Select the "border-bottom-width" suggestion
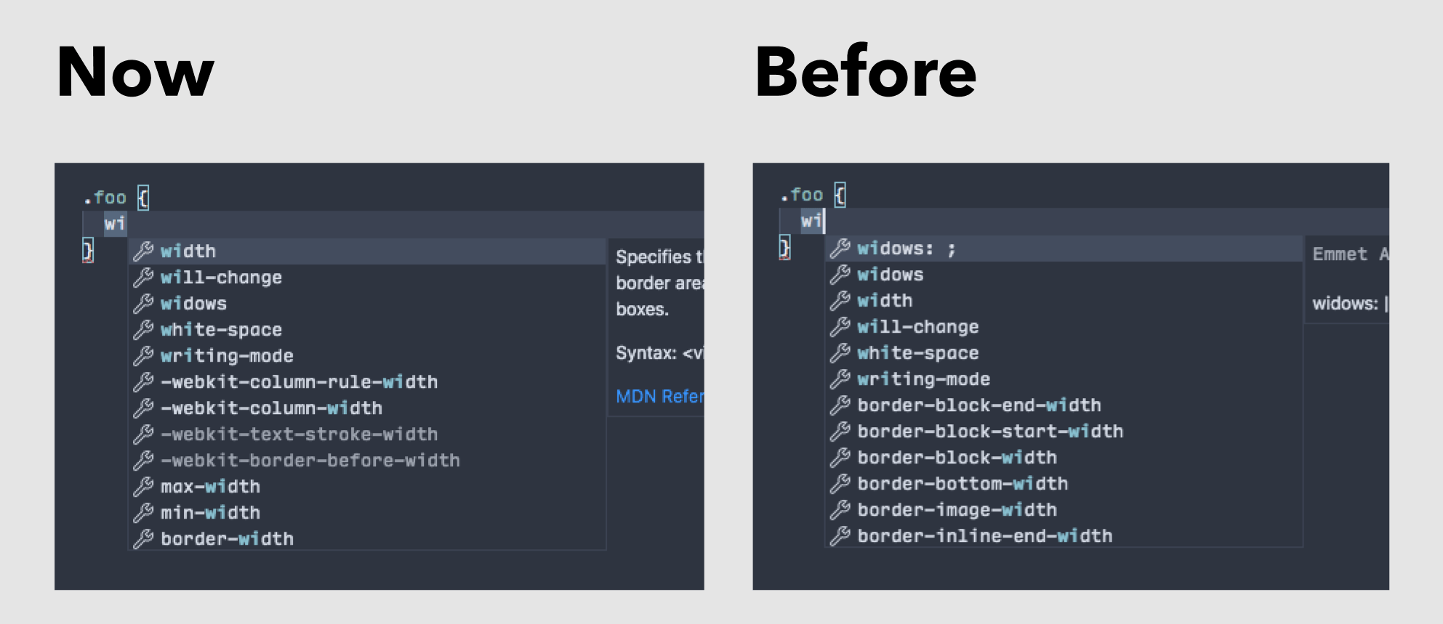 pos(961,483)
